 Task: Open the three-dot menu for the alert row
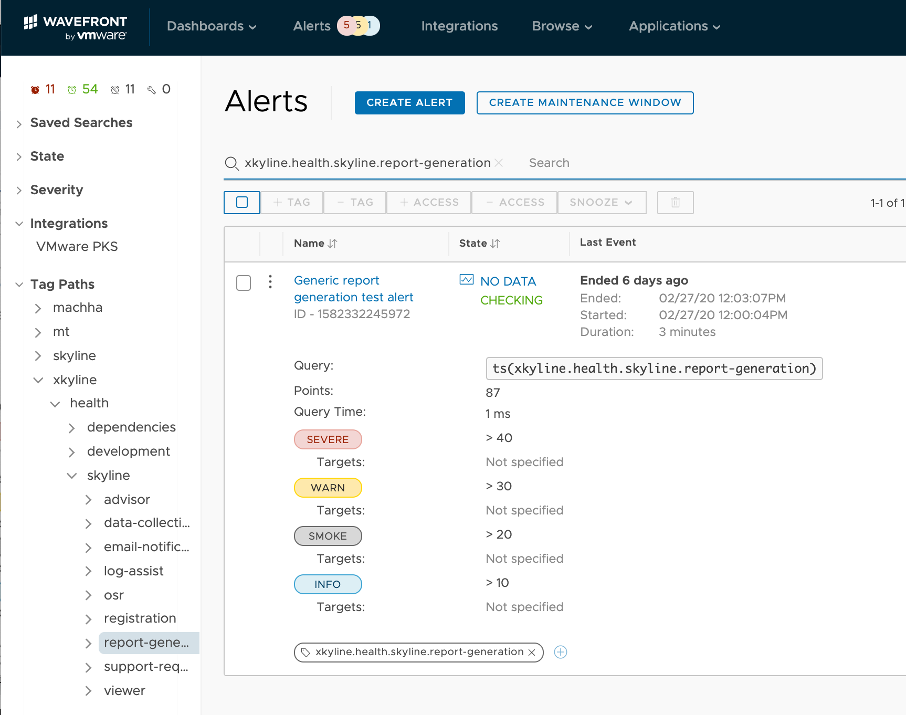coord(270,282)
